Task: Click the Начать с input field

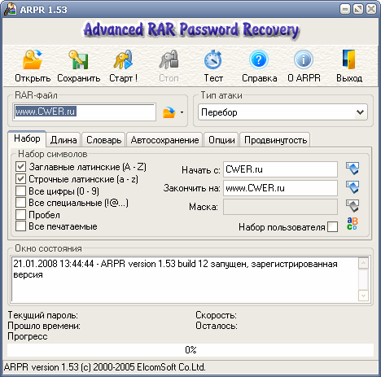Action: pos(280,169)
